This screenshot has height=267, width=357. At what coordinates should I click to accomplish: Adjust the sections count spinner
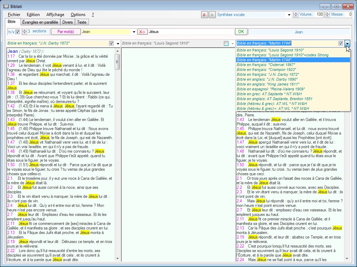tap(24, 32)
